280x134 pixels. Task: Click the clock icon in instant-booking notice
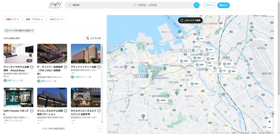7,31
